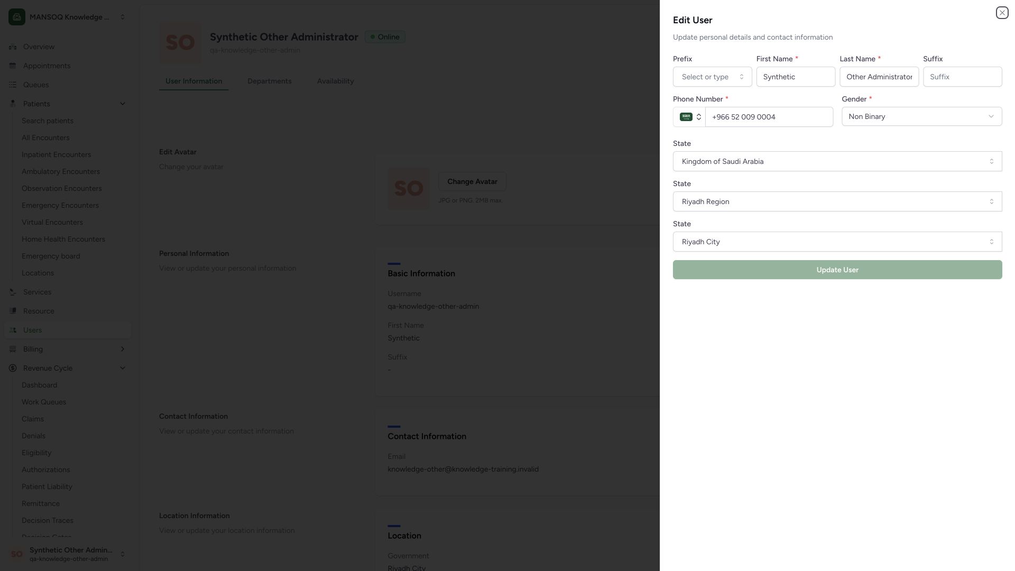This screenshot has width=1015, height=571.
Task: Open the Prefix select dropdown
Action: [x=712, y=77]
